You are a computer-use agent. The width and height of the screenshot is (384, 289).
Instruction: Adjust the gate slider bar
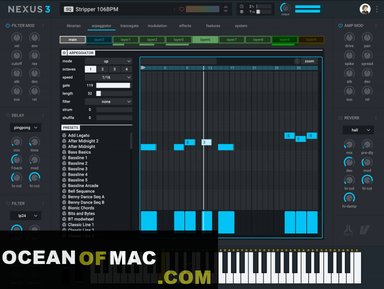pyautogui.click(x=114, y=85)
